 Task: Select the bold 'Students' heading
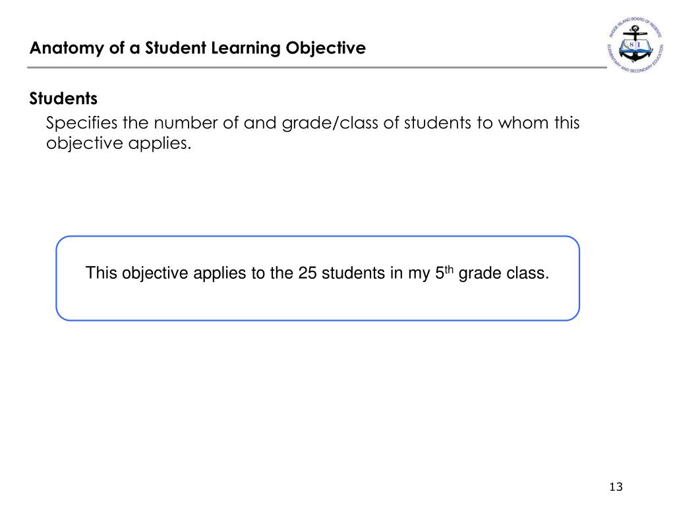[x=63, y=99]
